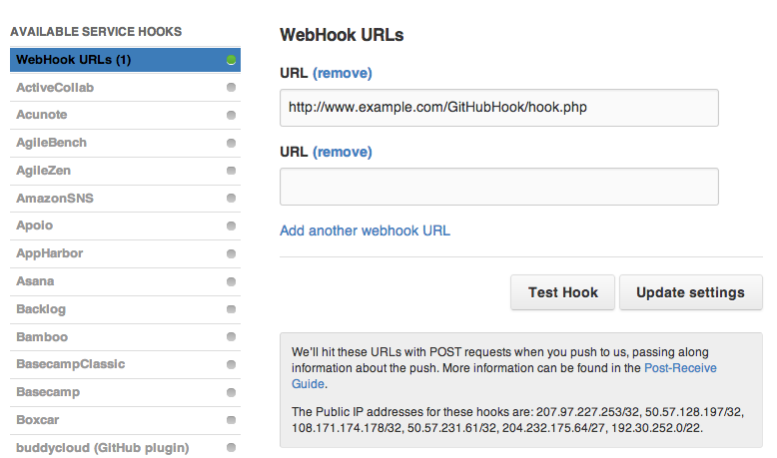
Task: Click the gray status dot beside AmazonSNS
Action: (x=232, y=199)
